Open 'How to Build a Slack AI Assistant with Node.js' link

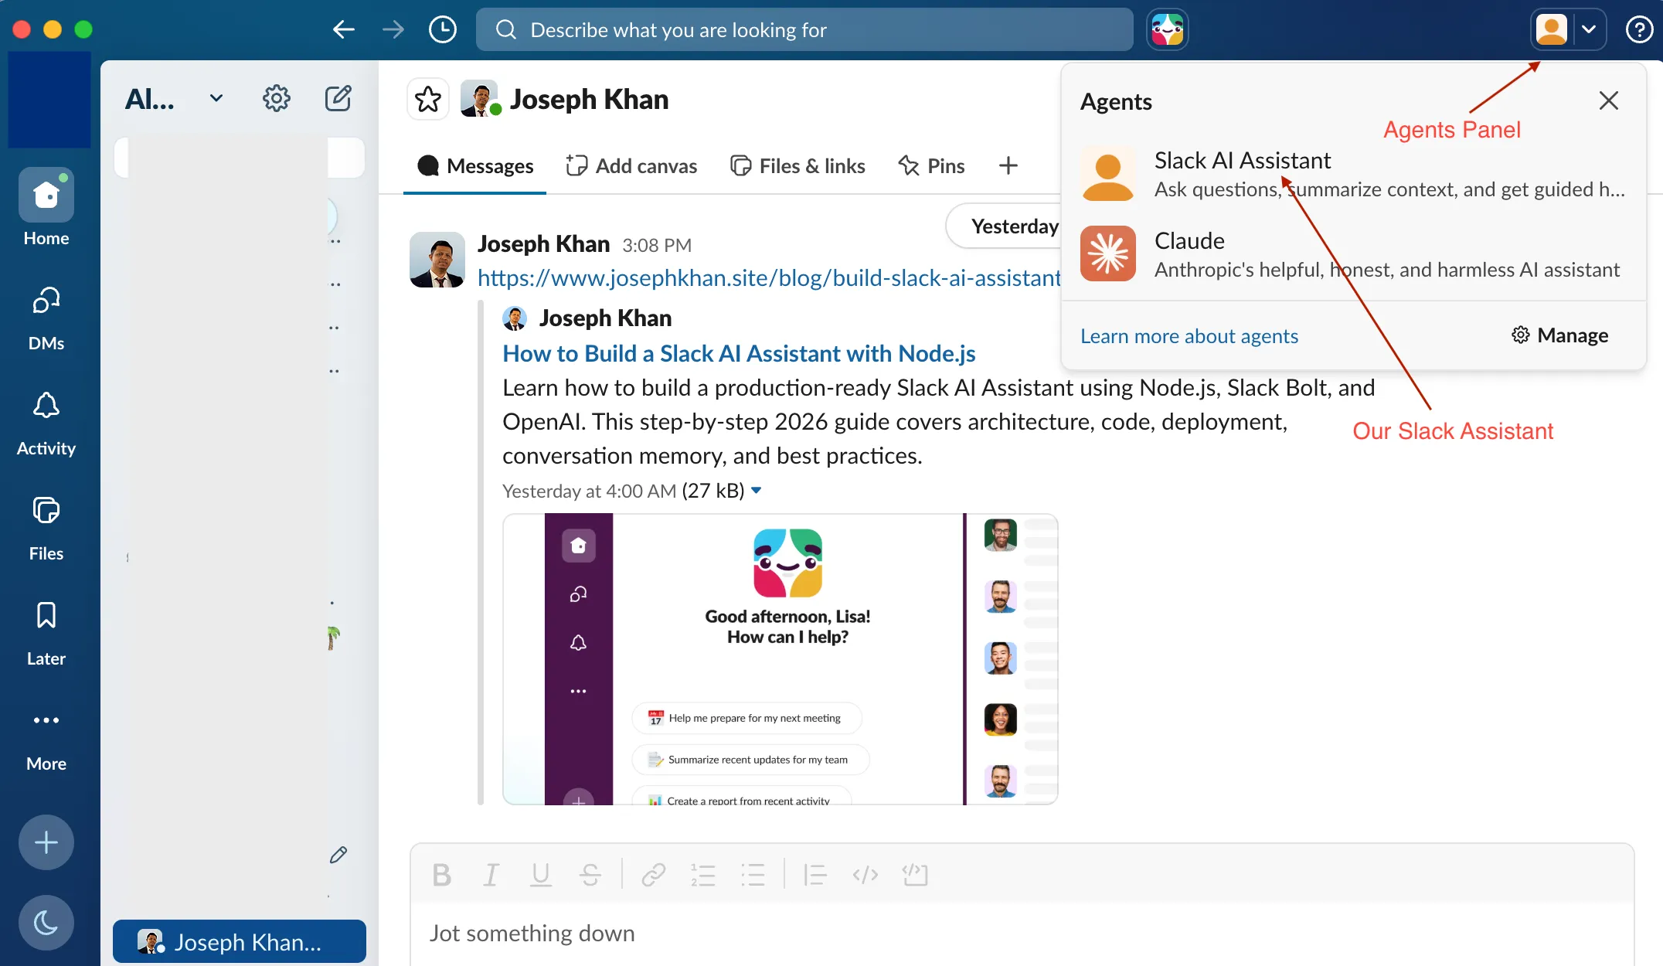739,354
